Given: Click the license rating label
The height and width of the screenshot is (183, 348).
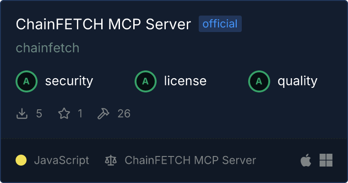Looking at the screenshot, I should 185,81.
